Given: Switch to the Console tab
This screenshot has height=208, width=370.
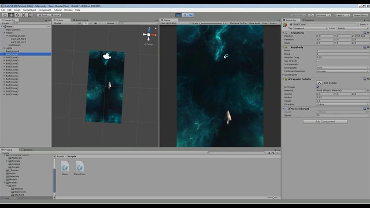Looking at the screenshot, I should (27, 150).
